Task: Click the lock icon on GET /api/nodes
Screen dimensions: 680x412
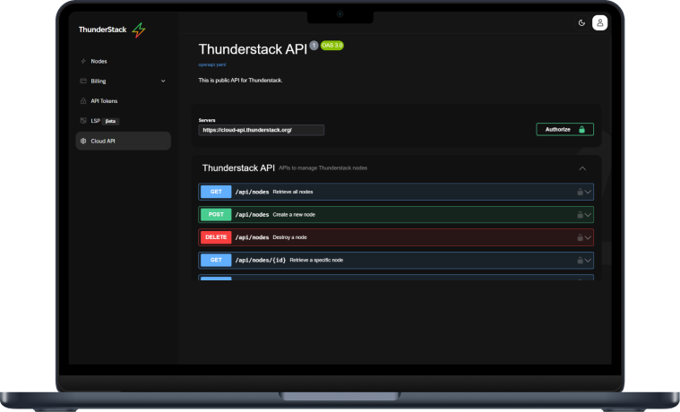Action: click(x=580, y=192)
